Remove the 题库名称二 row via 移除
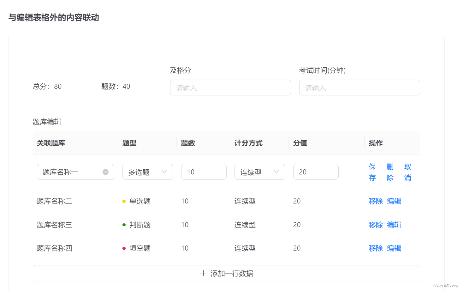 [376, 201]
